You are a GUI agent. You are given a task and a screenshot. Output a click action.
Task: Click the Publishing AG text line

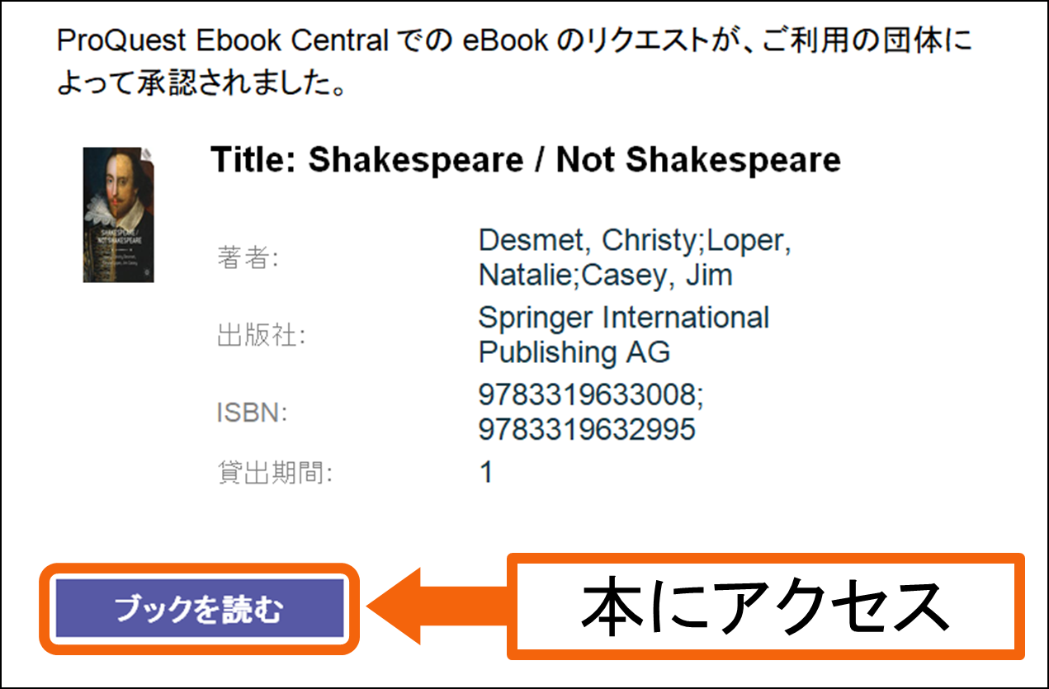(574, 352)
